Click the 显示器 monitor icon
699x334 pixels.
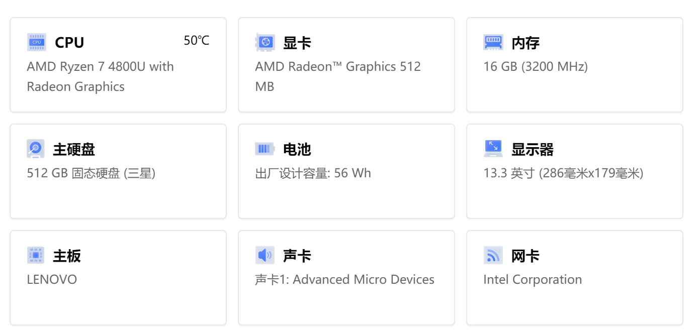pyautogui.click(x=493, y=149)
